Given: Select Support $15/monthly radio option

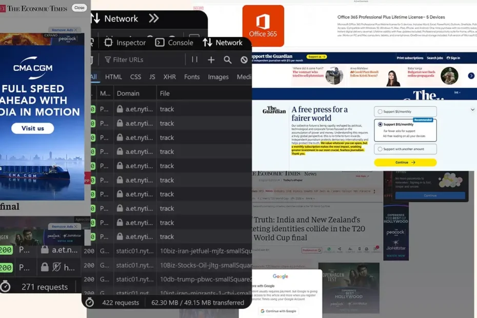Looking at the screenshot, I should click(x=380, y=124).
